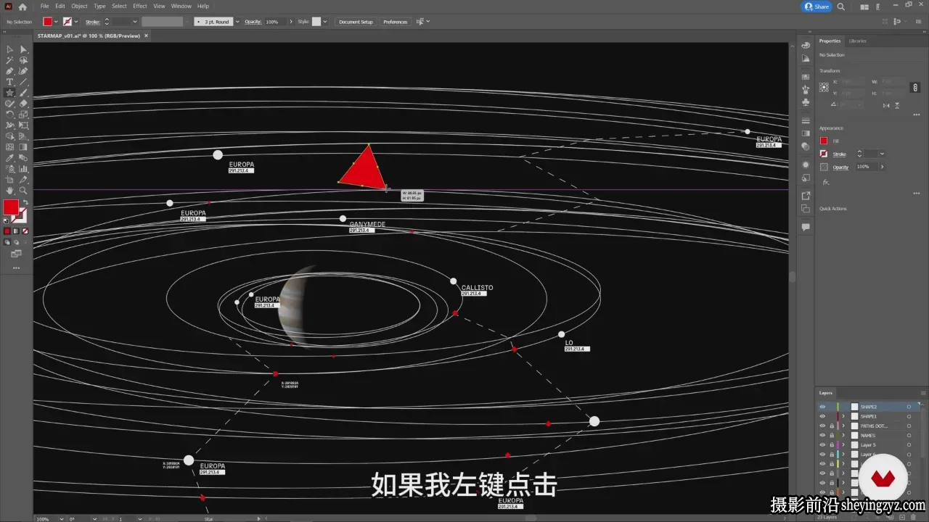This screenshot has width=929, height=522.
Task: Click the Preferences button
Action: click(396, 22)
